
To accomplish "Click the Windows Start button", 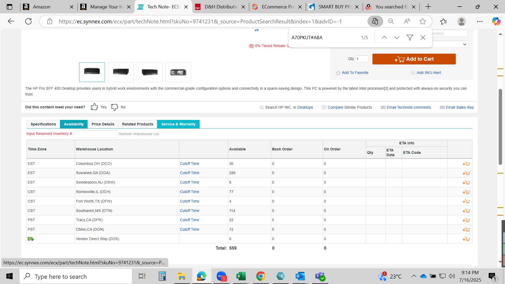I will pyautogui.click(x=9, y=276).
